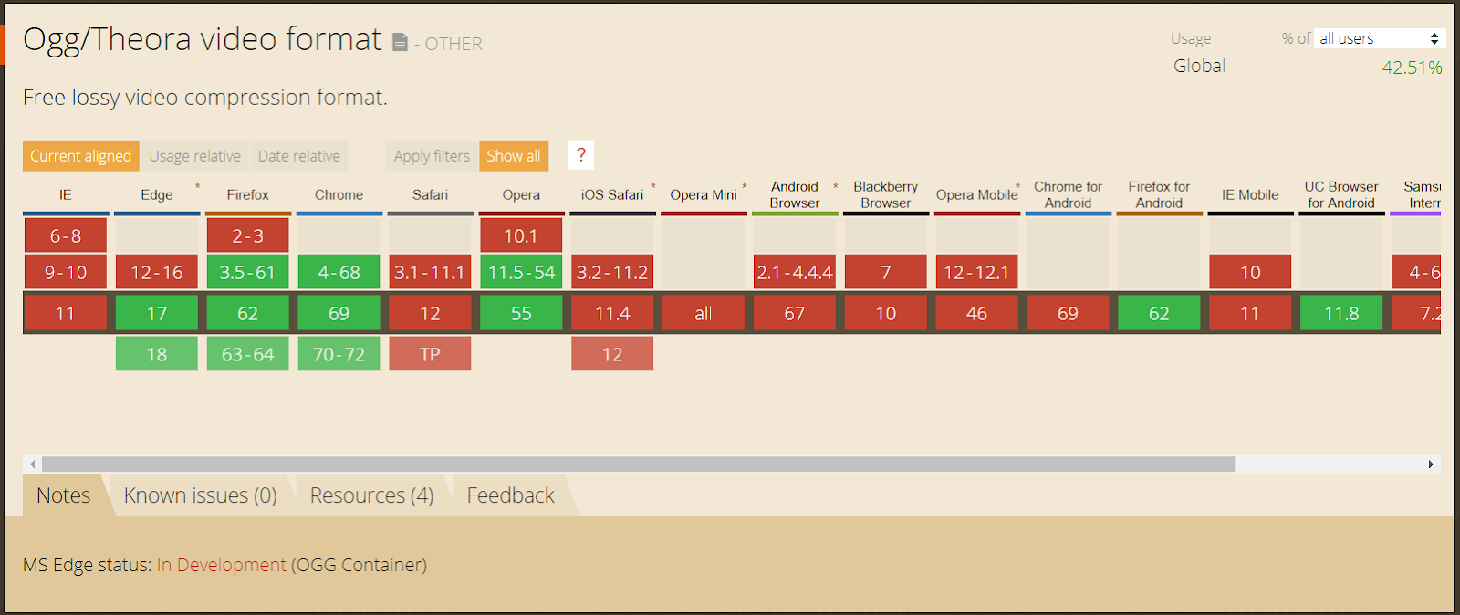Open the 'all users' usage dropdown

point(1380,38)
